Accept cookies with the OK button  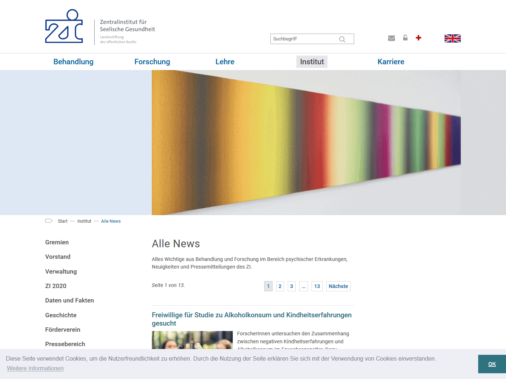click(x=492, y=364)
